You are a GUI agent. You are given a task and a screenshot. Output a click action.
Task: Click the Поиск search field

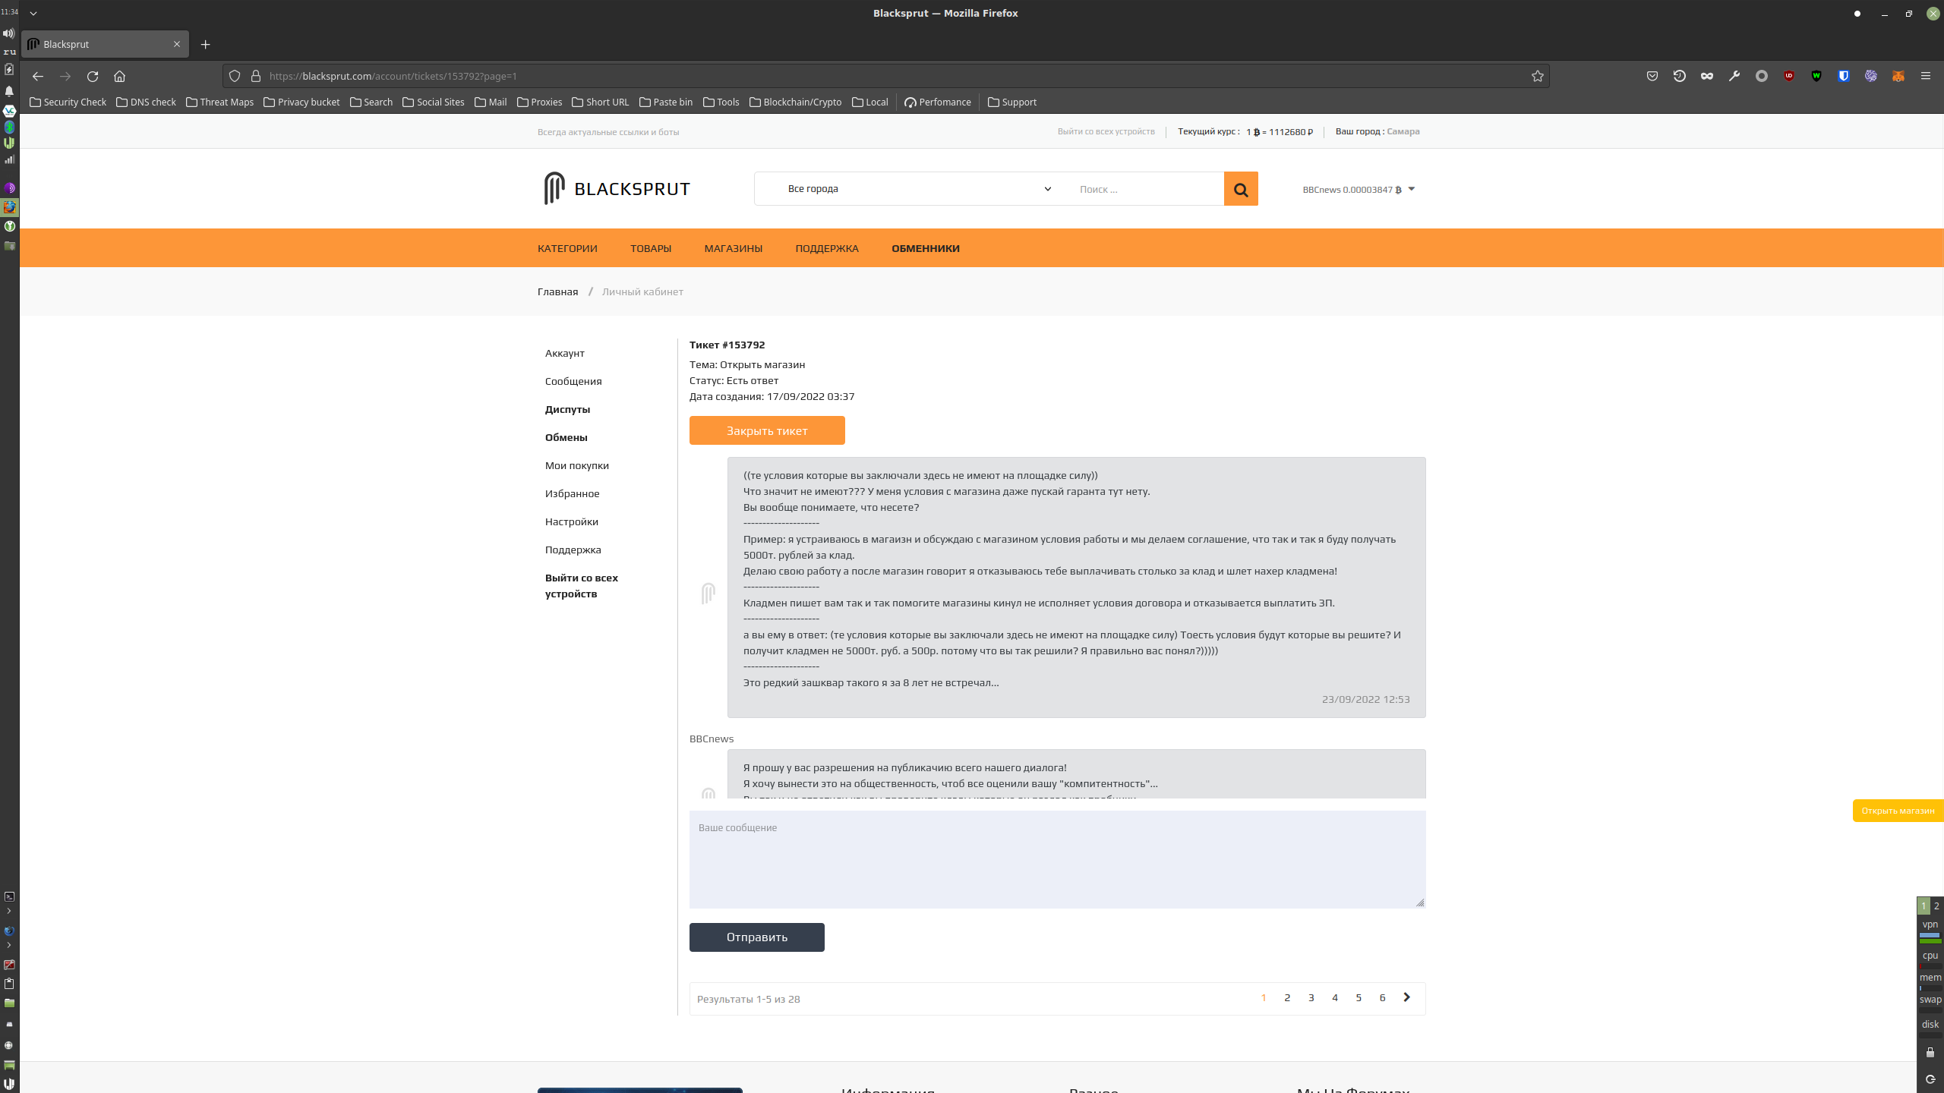click(1147, 189)
